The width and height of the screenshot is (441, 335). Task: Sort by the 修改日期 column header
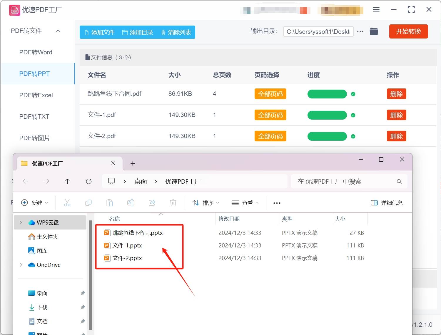(229, 219)
